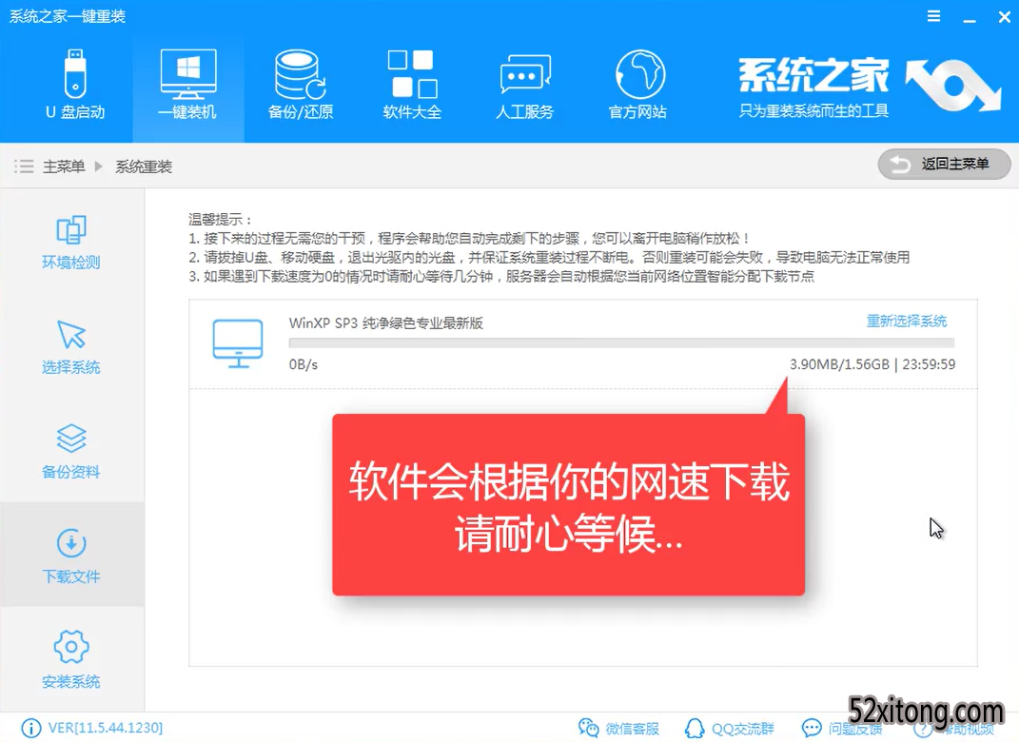This screenshot has width=1019, height=742.
Task: Click the 温馨提示 heading text
Action: click(x=220, y=220)
